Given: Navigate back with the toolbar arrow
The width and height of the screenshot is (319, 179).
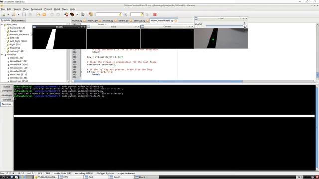Looking at the screenshot, I should point(52,14).
